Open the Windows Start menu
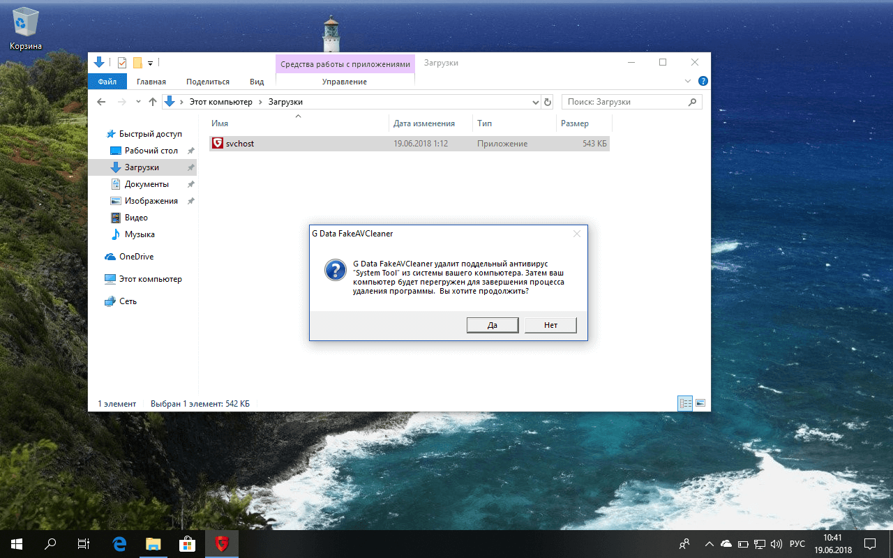Image resolution: width=893 pixels, height=558 pixels. [17, 544]
